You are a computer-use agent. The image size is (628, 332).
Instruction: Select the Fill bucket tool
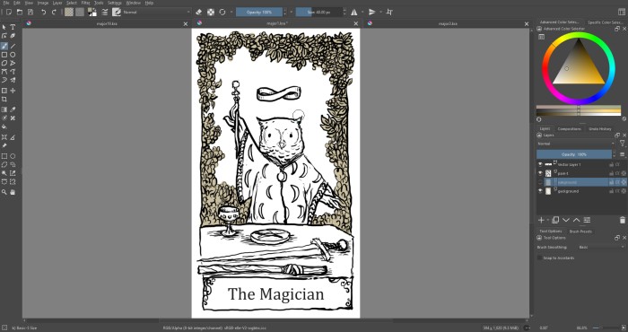pyautogui.click(x=4, y=127)
